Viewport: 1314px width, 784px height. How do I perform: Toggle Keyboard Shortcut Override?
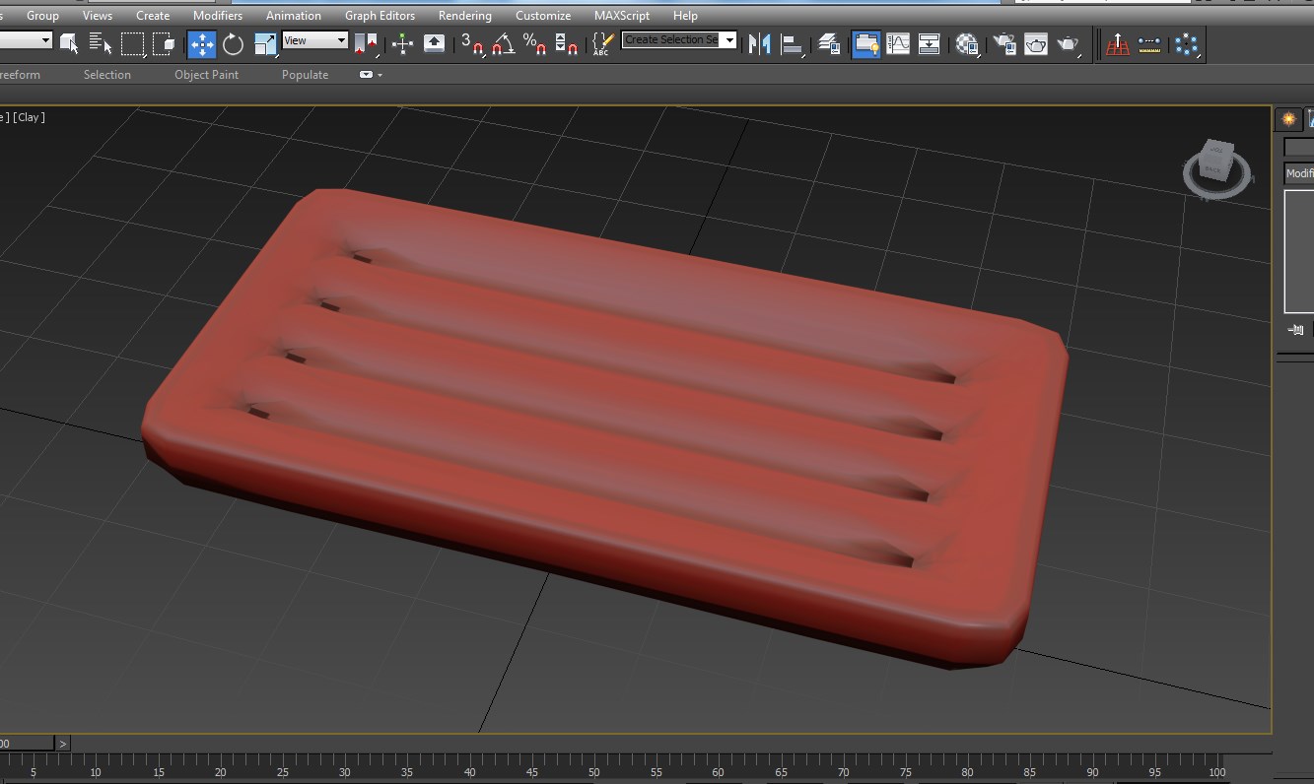point(434,44)
